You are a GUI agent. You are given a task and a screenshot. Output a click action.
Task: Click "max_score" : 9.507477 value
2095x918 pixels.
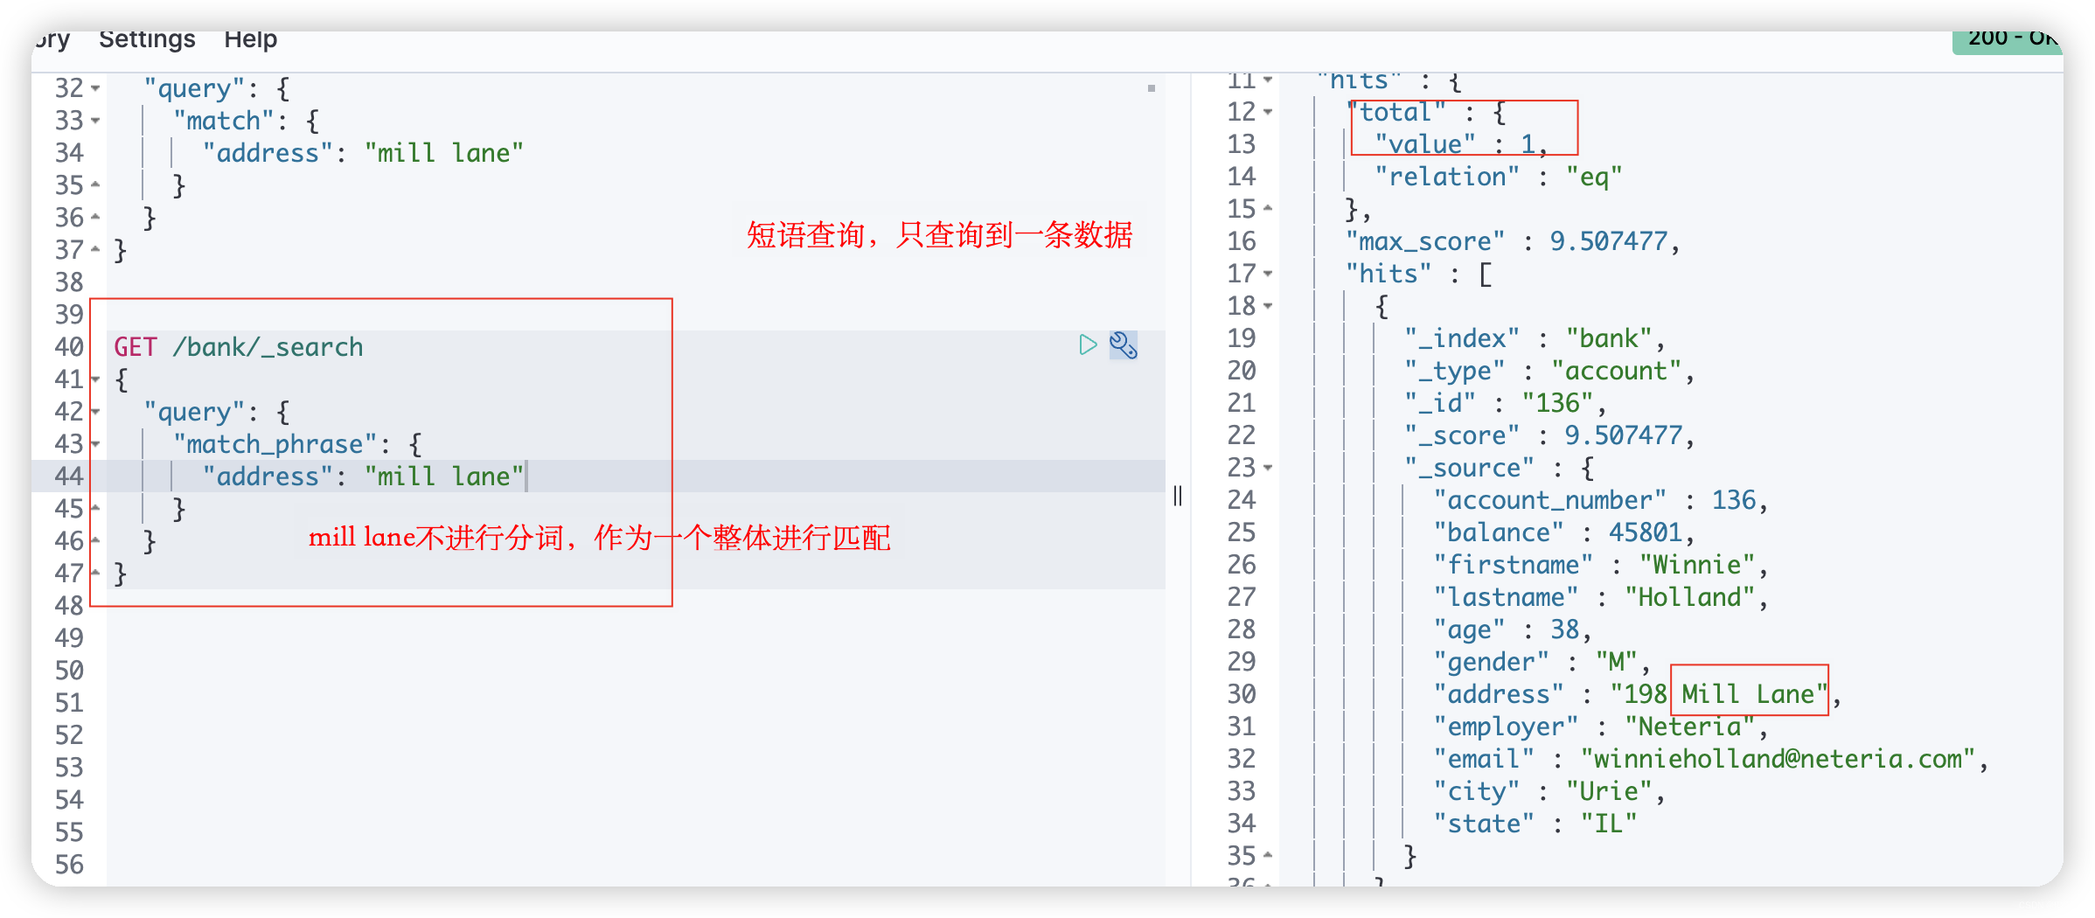1608,241
